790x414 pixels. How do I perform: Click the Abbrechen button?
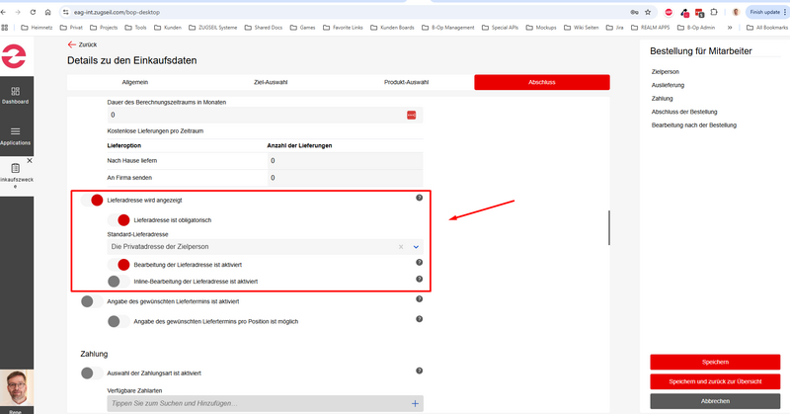pos(716,401)
